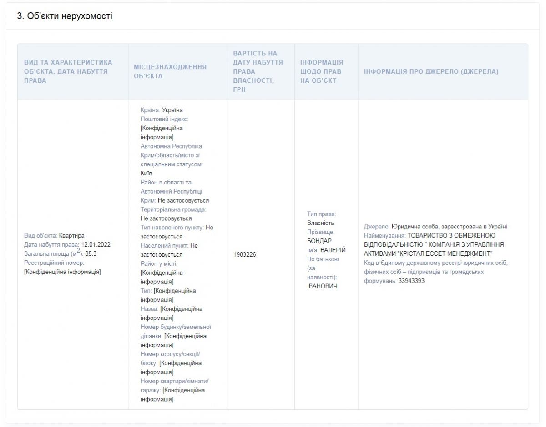Click the property value 1983226
Screen dimensions: 546x427
point(244,254)
